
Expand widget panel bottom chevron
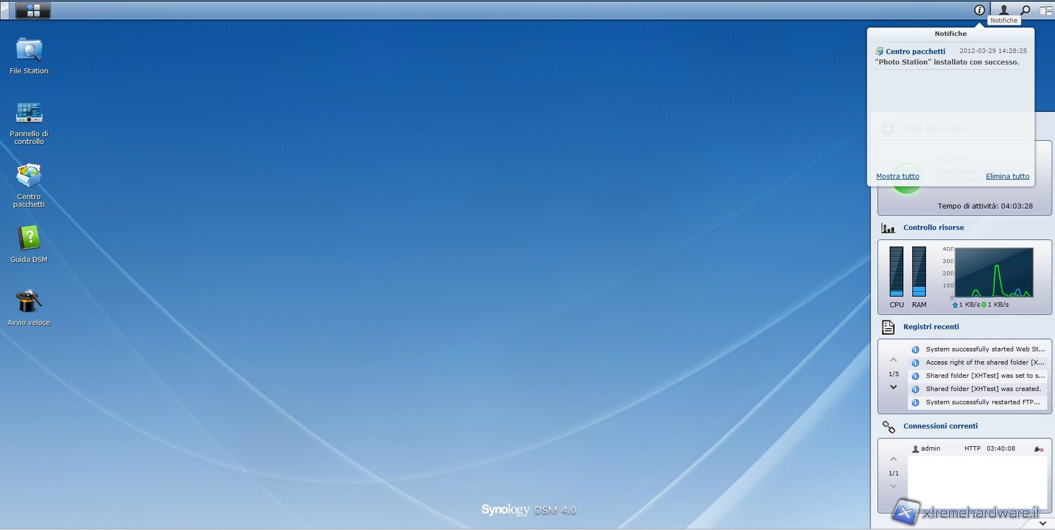click(1042, 523)
